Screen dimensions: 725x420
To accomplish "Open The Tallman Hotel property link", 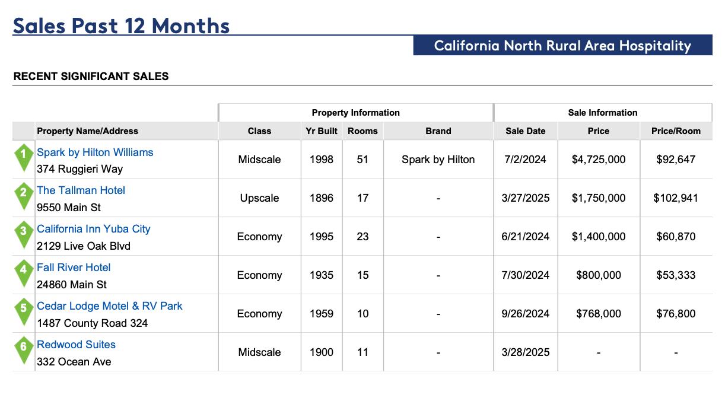I will (x=81, y=190).
